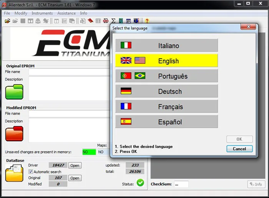Click the red Modified EPROM folder icon
The width and height of the screenshot is (269, 198).
[14, 134]
